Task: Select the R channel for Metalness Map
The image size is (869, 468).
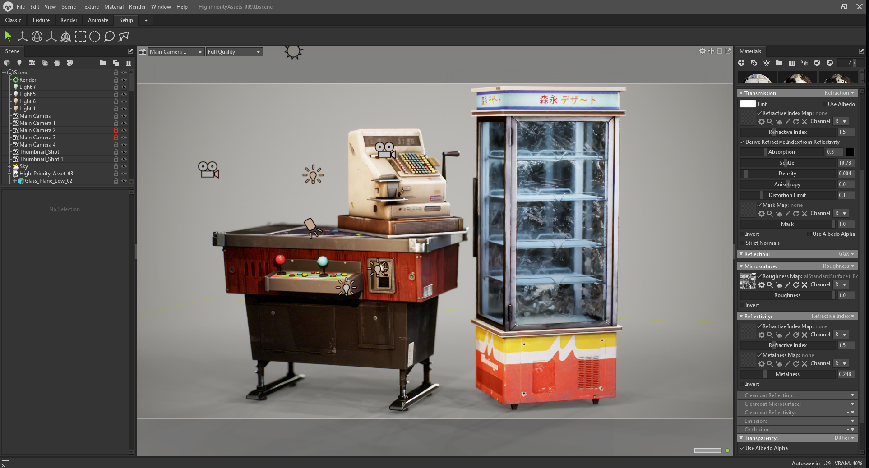Action: pos(841,363)
